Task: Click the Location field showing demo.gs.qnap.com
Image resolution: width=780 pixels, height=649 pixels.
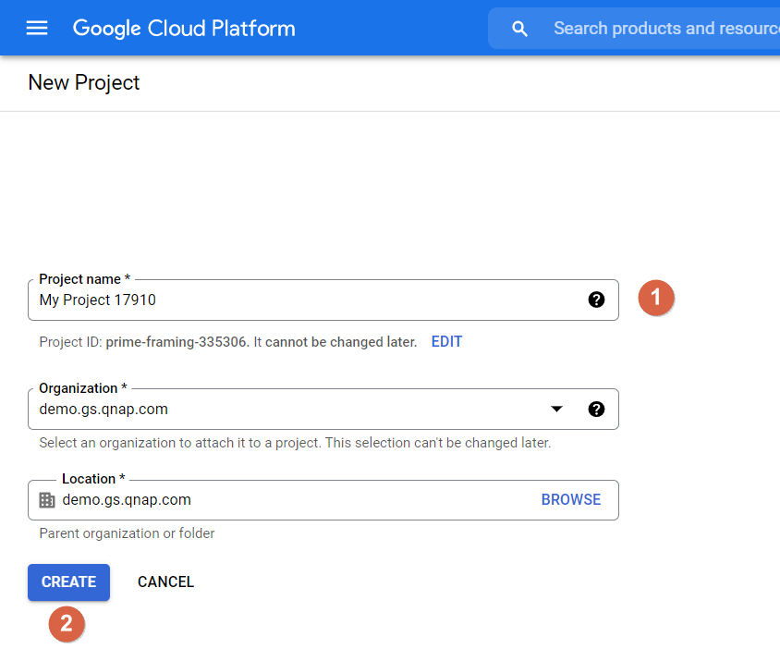Action: [277, 500]
